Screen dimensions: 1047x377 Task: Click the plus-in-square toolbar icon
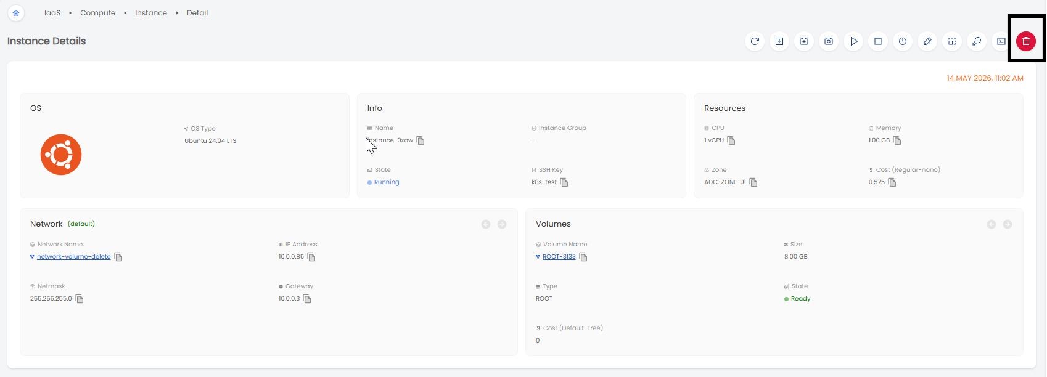(779, 41)
